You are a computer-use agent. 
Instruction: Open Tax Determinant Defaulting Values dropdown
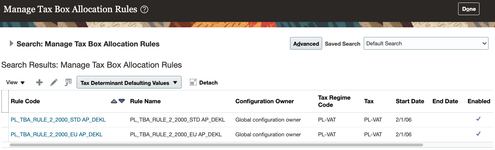tap(129, 83)
